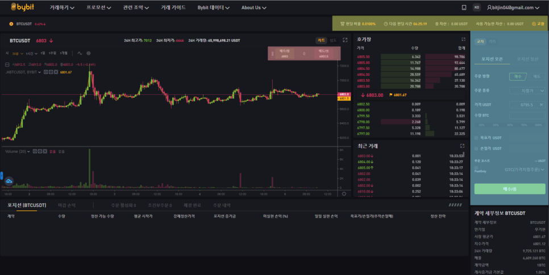Toggle visibility of the .MBTCUSDT indicator
Image resolution: width=549 pixels, height=275 pixels.
point(46,72)
